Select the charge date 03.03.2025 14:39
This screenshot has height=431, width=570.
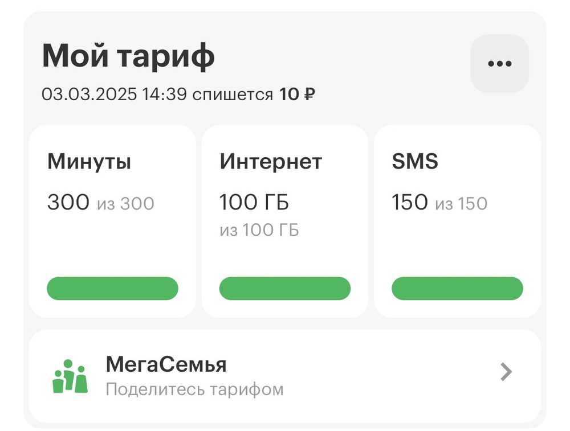[x=114, y=95]
